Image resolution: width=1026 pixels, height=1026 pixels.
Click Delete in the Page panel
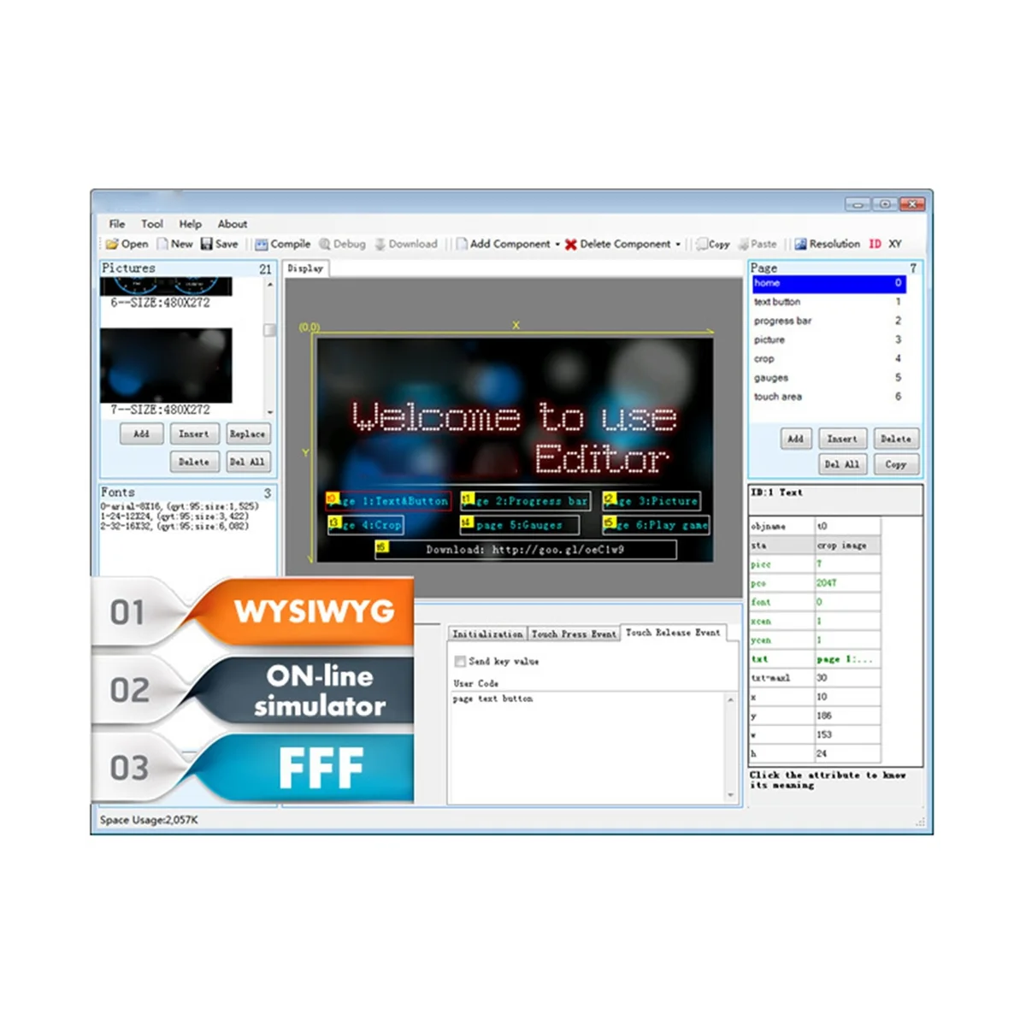coord(896,439)
